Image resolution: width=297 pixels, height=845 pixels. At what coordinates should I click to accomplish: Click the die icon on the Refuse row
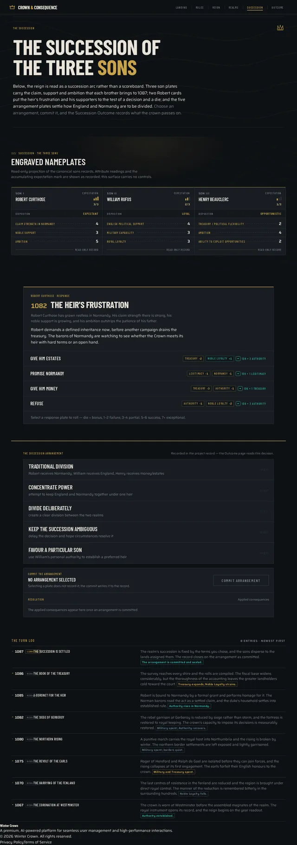[238, 404]
